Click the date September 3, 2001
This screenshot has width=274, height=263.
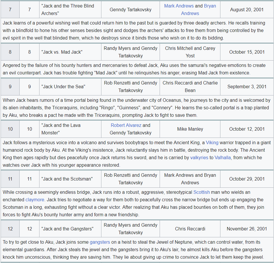(247, 87)
